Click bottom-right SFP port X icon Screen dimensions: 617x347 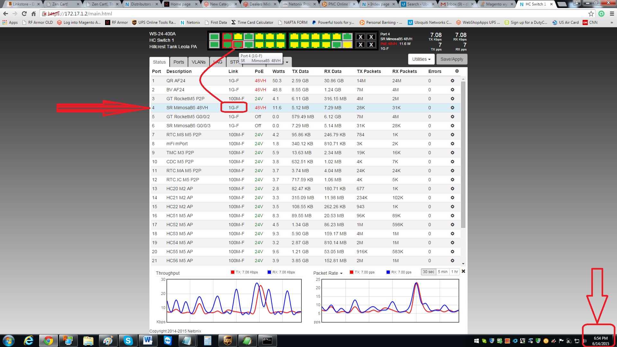[x=371, y=45]
